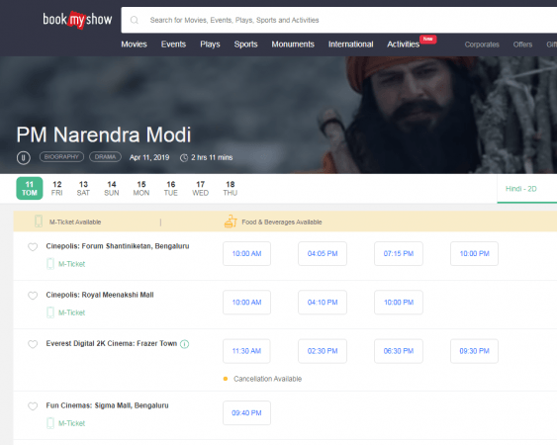Viewport: 557px width, 445px height.
Task: Click the M-Ticket Available phone icon
Action: [x=39, y=221]
